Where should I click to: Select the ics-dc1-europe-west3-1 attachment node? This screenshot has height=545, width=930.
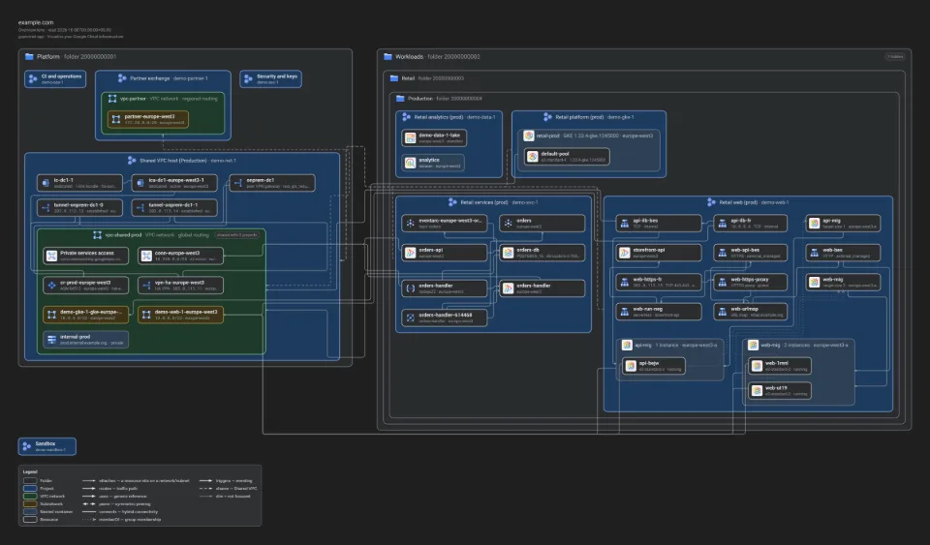pyautogui.click(x=174, y=183)
